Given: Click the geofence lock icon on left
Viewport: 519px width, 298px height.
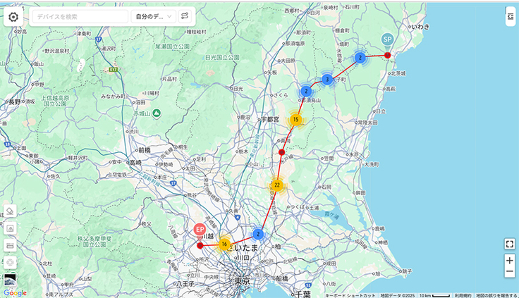Looking at the screenshot, I should click(10, 228).
